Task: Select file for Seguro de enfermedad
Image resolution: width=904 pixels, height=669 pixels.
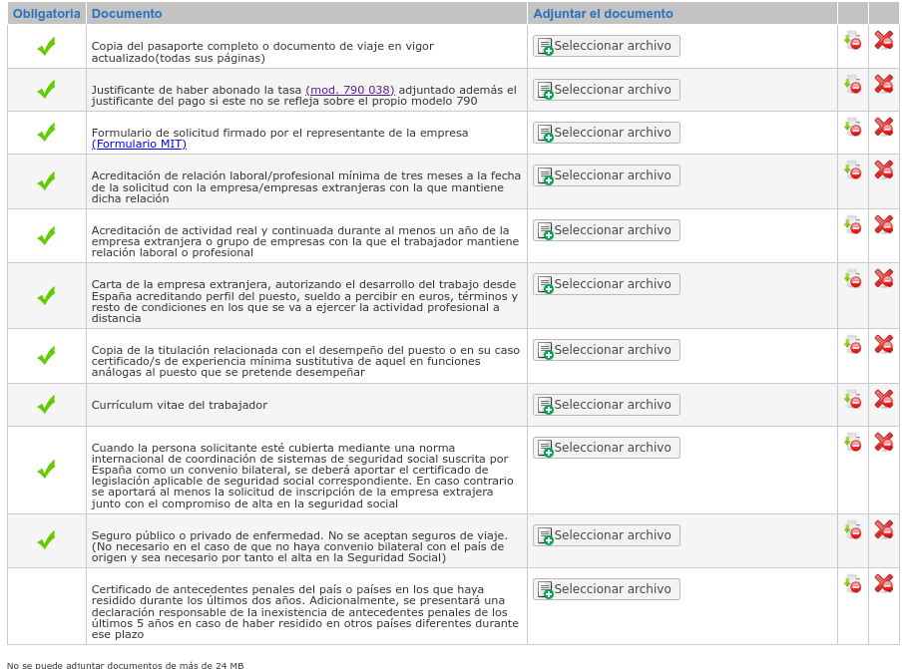Action: point(607,535)
